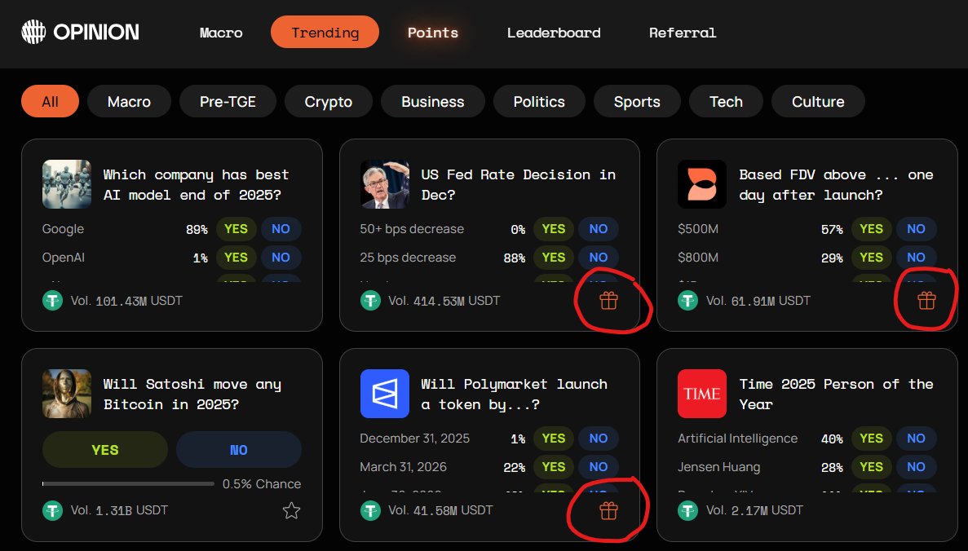Screen dimensions: 968x551
Task: Click the OPINION globe logo icon
Action: (33, 32)
